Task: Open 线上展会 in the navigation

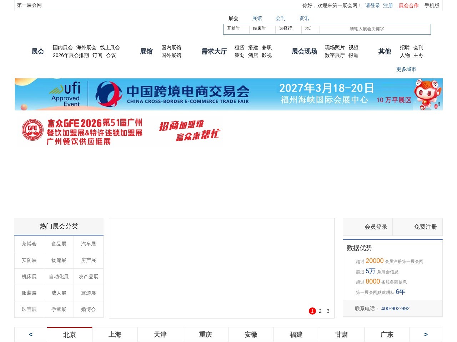Action: [x=110, y=47]
